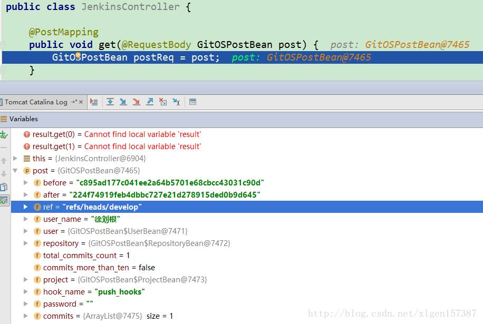Click the parameter icon beside 'post'
Screen dimensions: 483x324
pyautogui.click(x=27, y=171)
